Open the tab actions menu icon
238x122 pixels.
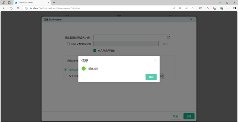coord(9,3)
